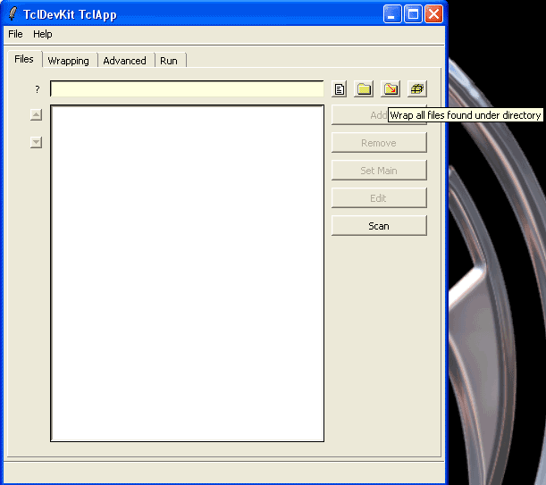This screenshot has height=485, width=546.
Task: Open the Help menu
Action: pos(43,34)
